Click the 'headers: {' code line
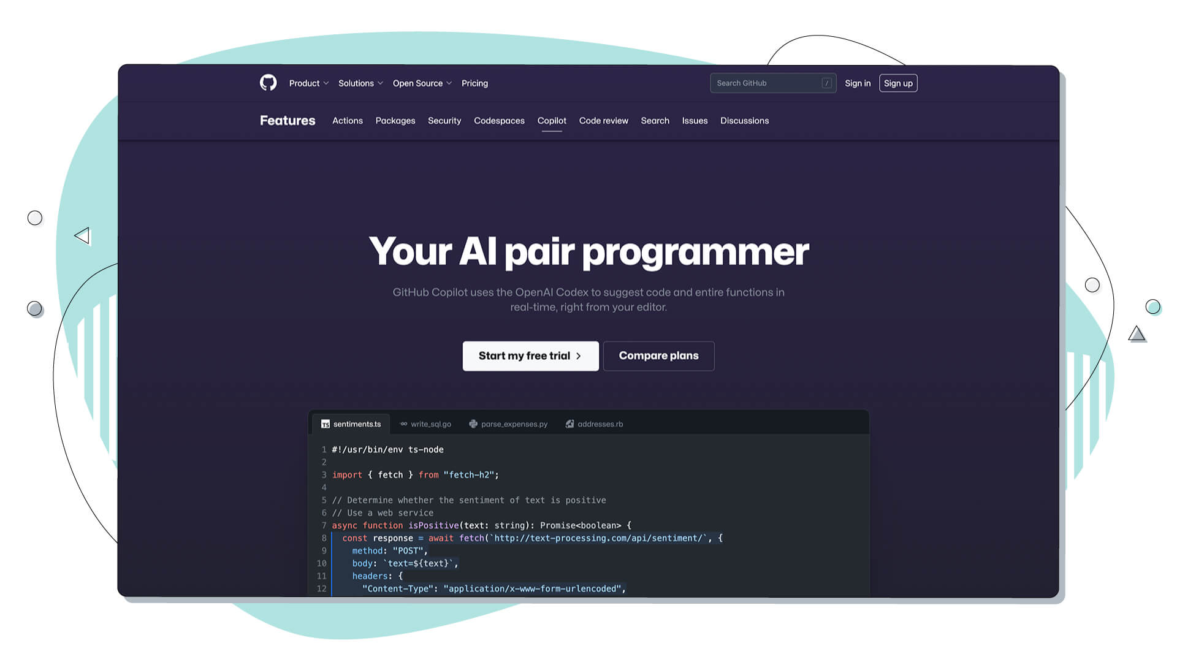Viewport: 1177px width, 662px height. [378, 576]
